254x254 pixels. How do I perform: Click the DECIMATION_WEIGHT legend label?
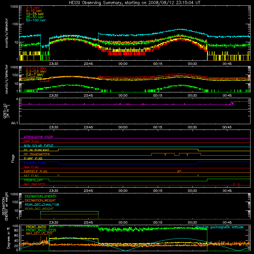(x=40, y=200)
